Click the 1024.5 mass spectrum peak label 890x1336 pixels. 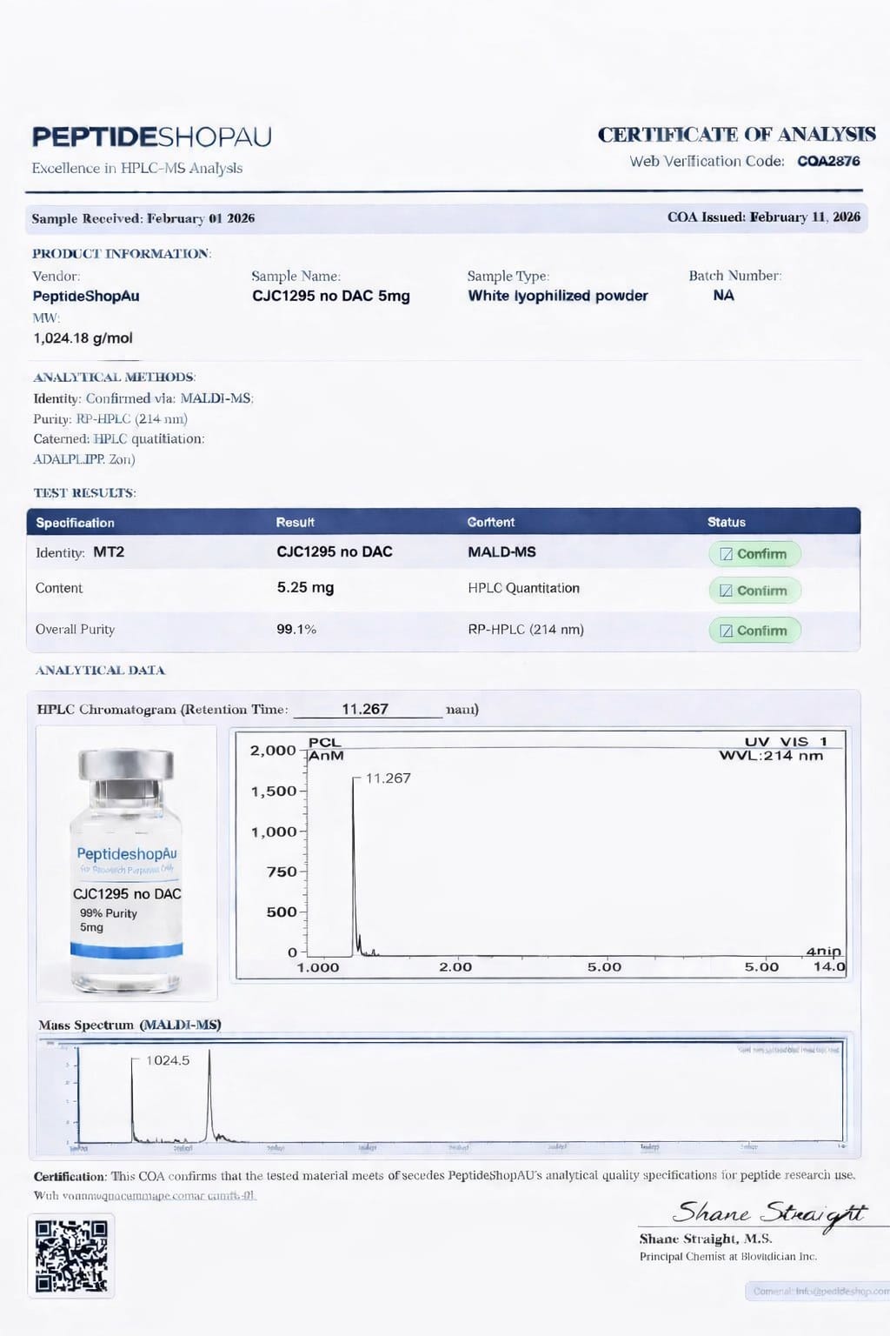168,1060
